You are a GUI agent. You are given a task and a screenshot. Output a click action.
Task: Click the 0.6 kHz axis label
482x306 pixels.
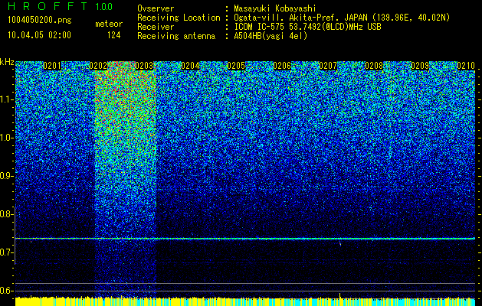click(x=6, y=291)
